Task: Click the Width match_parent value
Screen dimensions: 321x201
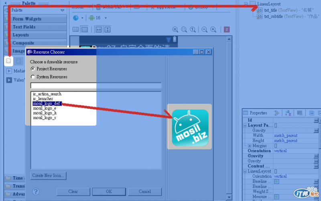Action: point(286,136)
